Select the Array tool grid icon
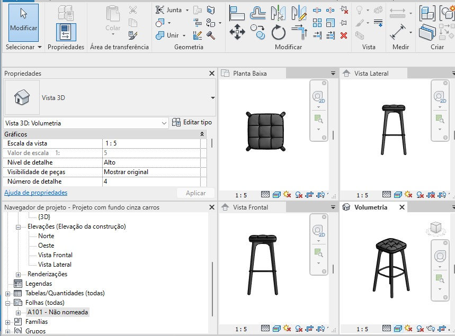The width and height of the screenshot is (455, 336). tap(317, 23)
